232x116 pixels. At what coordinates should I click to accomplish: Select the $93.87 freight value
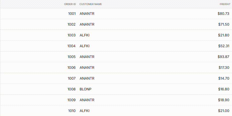click(223, 57)
